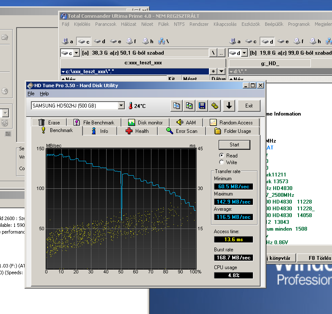Screen dimensions: 332x314
Task: Open directory history dropdown arrow in left panel
Action: tap(221, 72)
